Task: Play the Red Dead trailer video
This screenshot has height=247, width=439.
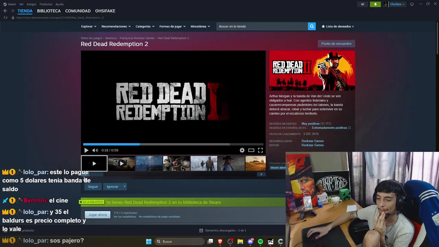Action: tap(86, 150)
